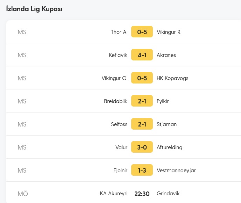Select team name Thor A.
The height and width of the screenshot is (203, 241).
tap(119, 32)
